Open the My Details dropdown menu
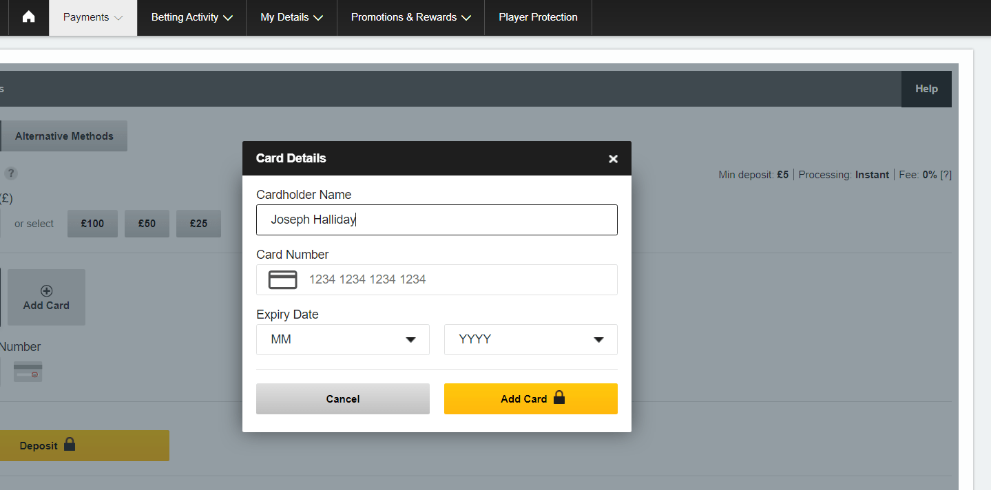991x490 pixels. [x=291, y=17]
